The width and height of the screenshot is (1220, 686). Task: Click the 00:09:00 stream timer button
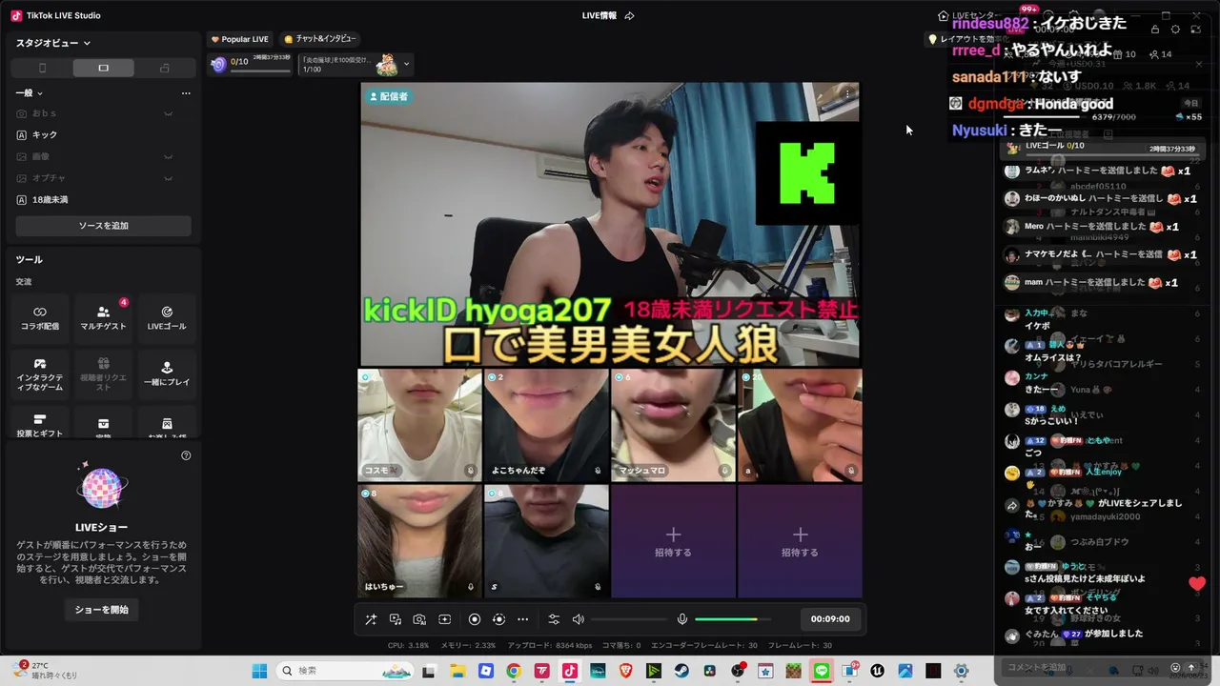(830, 619)
